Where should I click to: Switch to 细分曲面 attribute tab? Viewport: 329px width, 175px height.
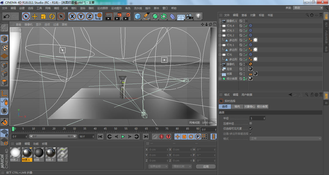[x=262, y=106]
